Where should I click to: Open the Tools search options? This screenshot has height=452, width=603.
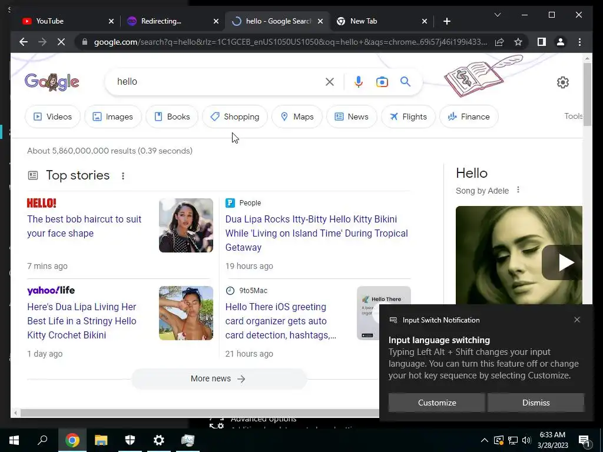click(574, 116)
